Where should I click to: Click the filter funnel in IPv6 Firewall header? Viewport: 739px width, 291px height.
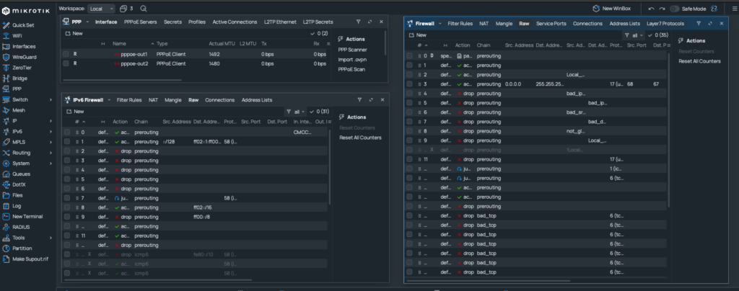(359, 99)
